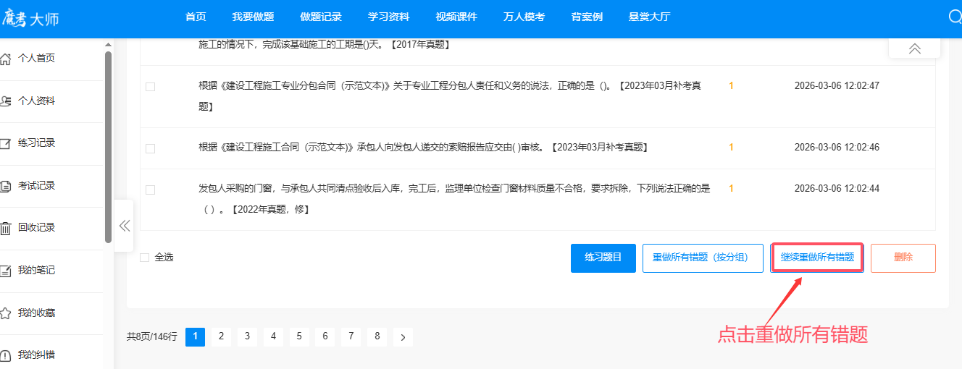Click question text 发包人采购的门窗

454,199
